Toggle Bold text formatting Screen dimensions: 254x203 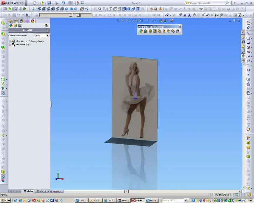coord(100,15)
